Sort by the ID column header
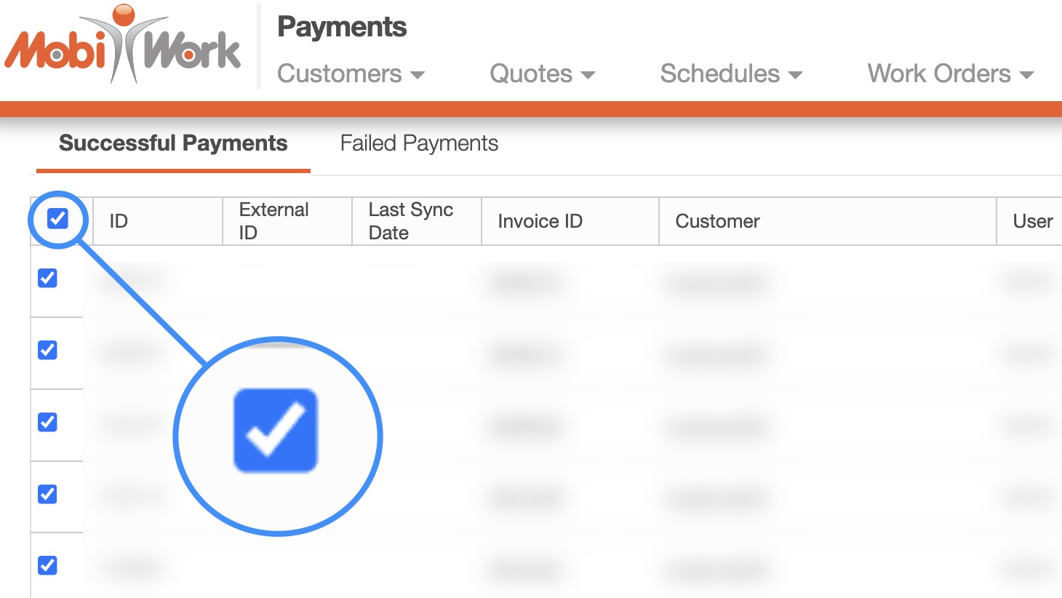Viewport: 1062px width, 598px height. pyautogui.click(x=119, y=221)
